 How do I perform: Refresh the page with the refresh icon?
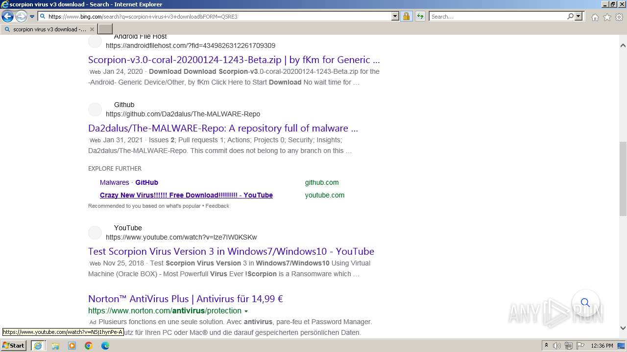[x=420, y=17]
